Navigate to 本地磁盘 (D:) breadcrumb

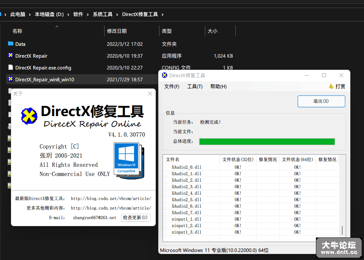tap(49, 15)
